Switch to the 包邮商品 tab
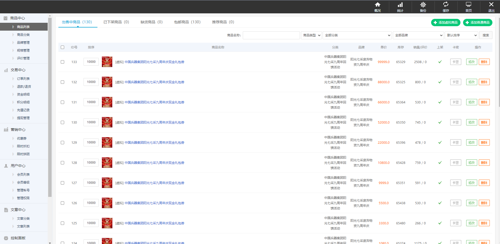 point(187,22)
